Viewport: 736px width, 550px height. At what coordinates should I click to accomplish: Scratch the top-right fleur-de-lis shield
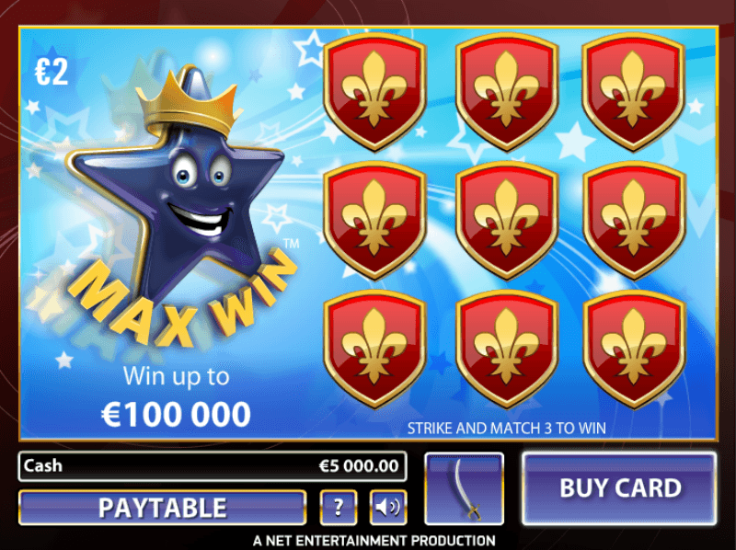pos(634,92)
